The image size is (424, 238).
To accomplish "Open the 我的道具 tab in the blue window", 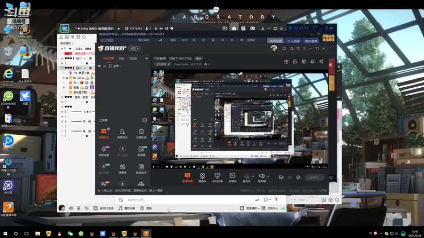I will coord(311,41).
